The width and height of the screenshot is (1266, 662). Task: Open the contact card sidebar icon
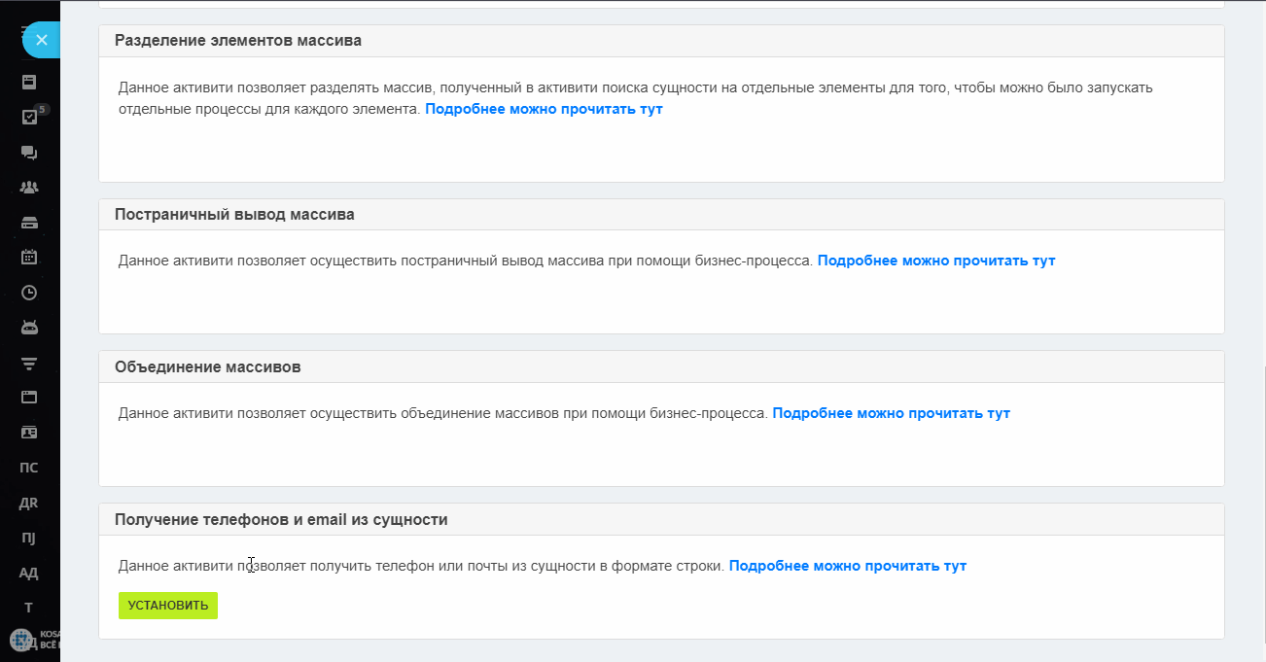click(x=29, y=432)
